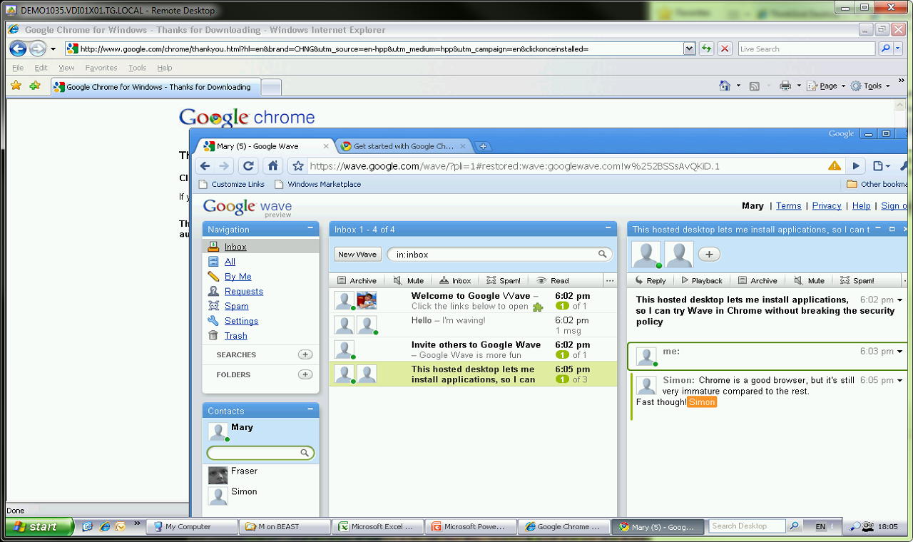Open Requests in Wave Navigation

pyautogui.click(x=244, y=291)
